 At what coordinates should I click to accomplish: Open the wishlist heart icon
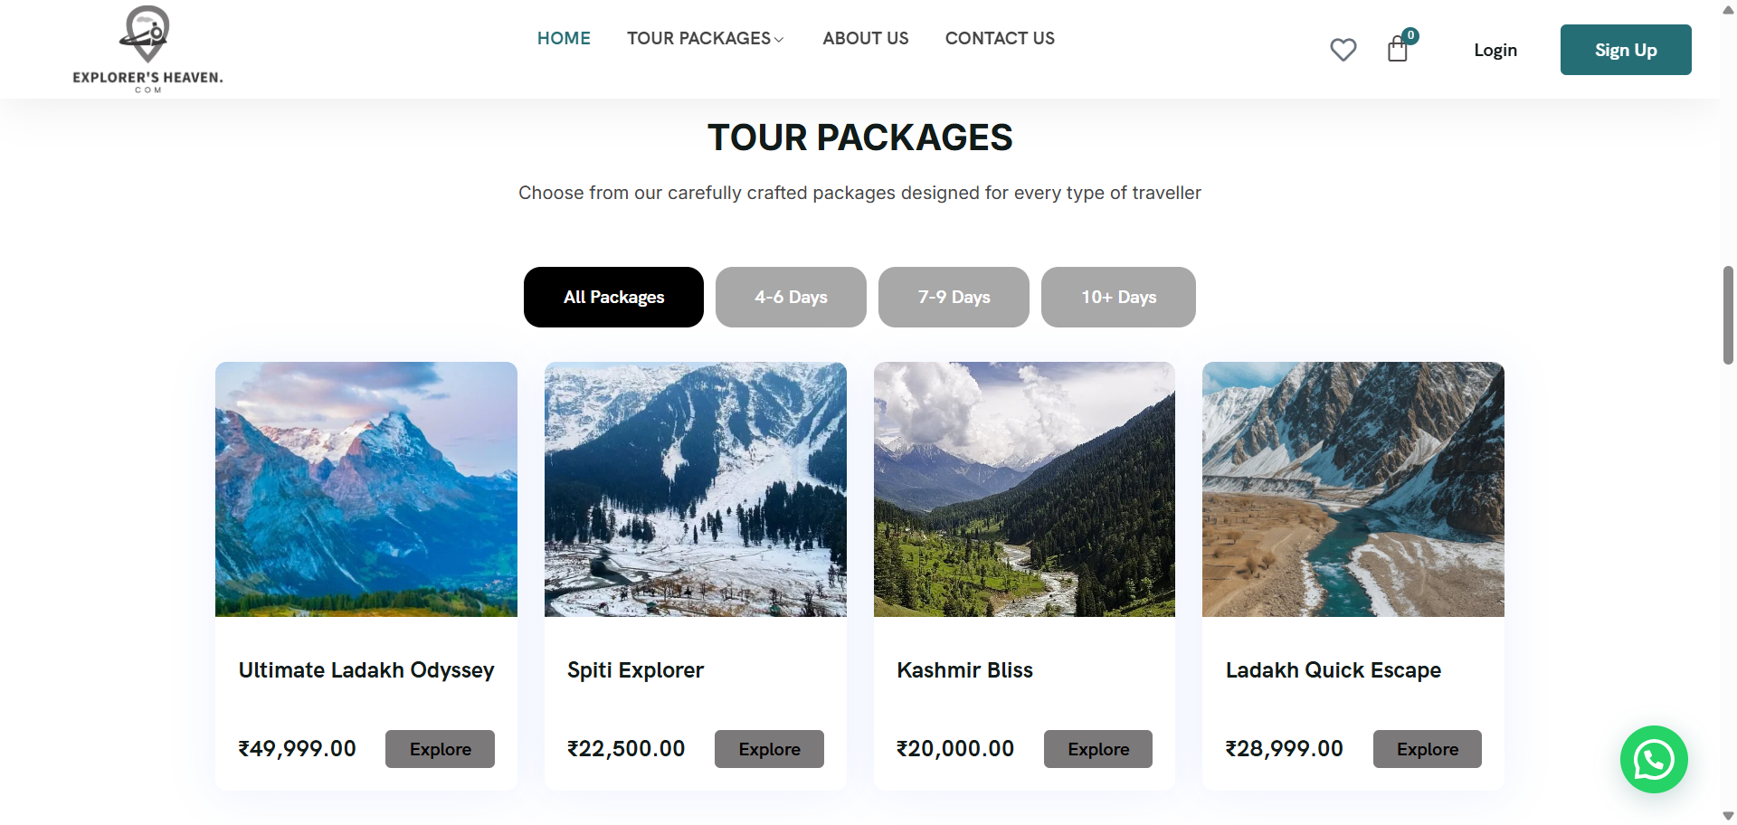click(x=1343, y=50)
